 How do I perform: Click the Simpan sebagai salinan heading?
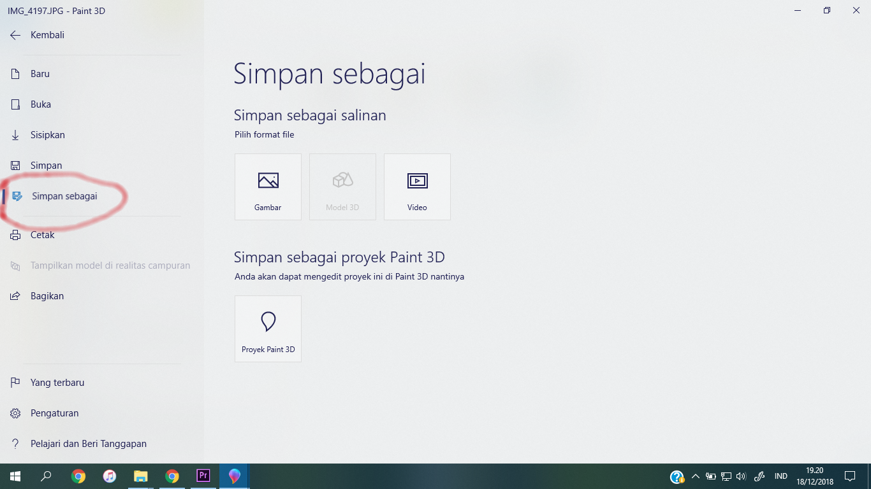pyautogui.click(x=310, y=115)
